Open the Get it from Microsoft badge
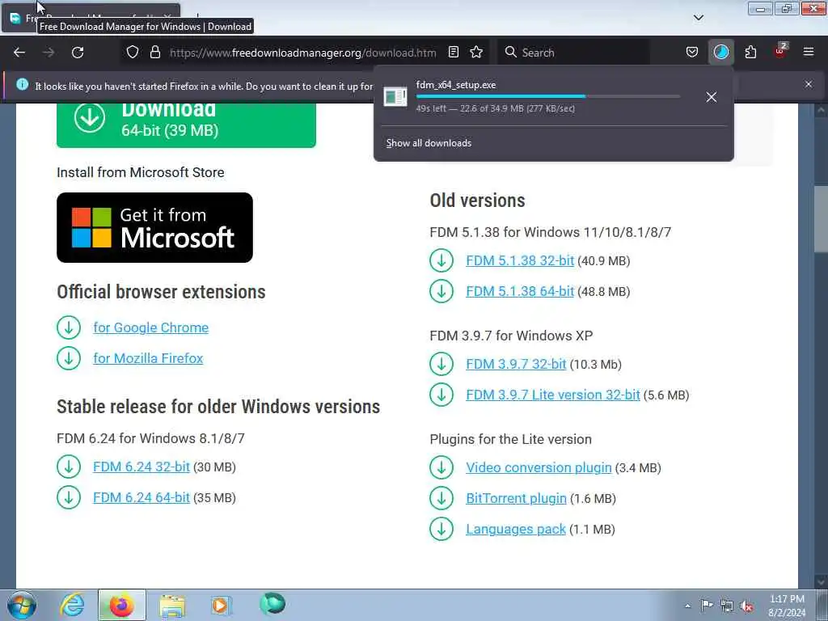Image resolution: width=828 pixels, height=621 pixels. coord(154,227)
